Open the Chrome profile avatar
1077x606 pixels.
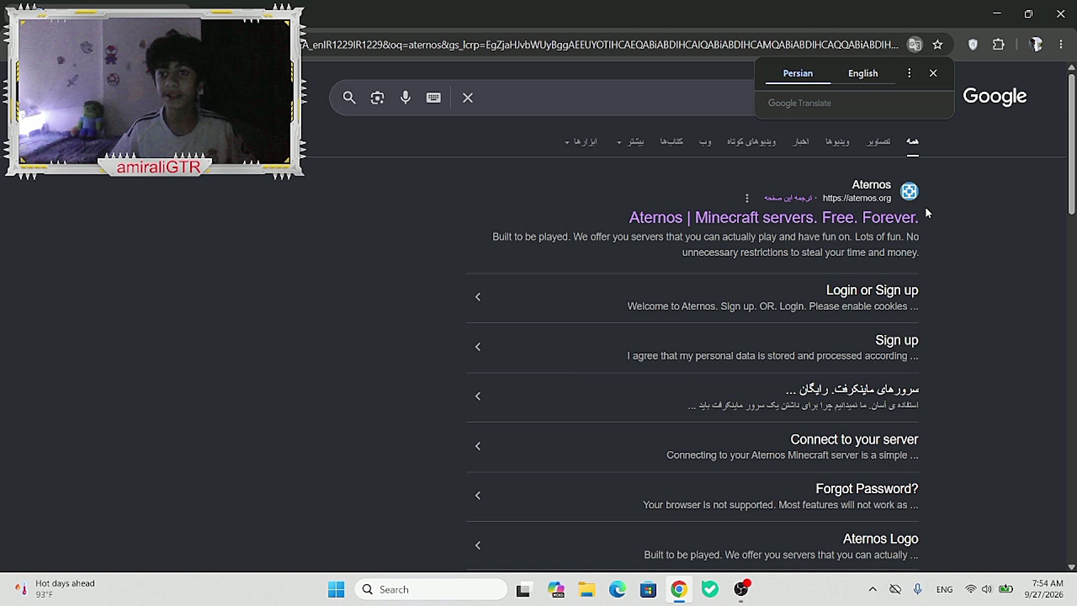click(1035, 44)
